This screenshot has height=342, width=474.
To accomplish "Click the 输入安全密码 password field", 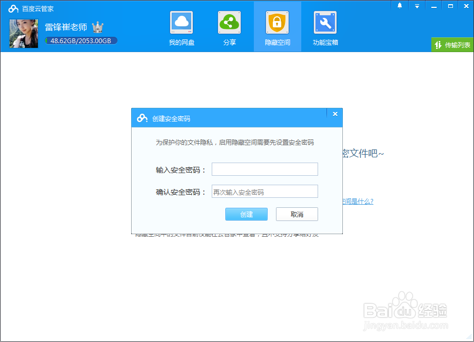I will pyautogui.click(x=265, y=169).
